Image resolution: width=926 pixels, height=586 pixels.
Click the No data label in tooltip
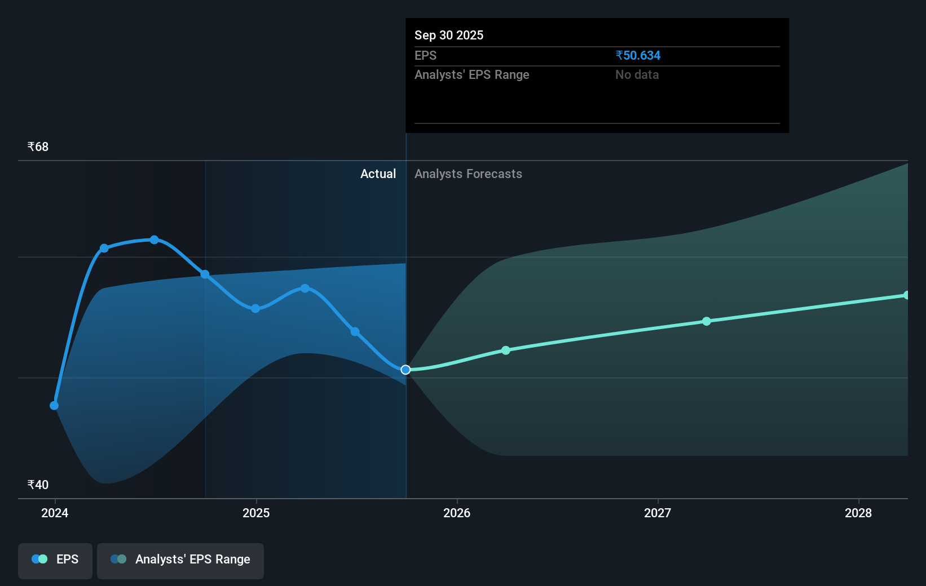[637, 74]
